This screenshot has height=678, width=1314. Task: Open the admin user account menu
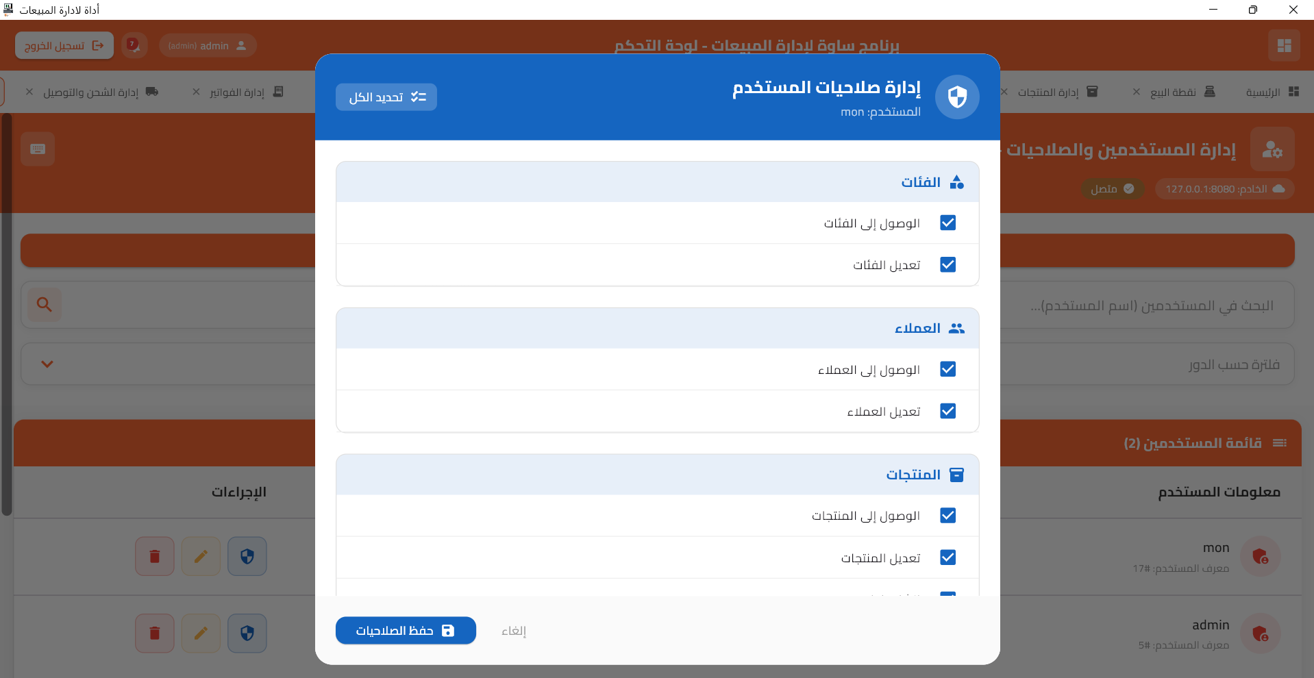tap(208, 46)
